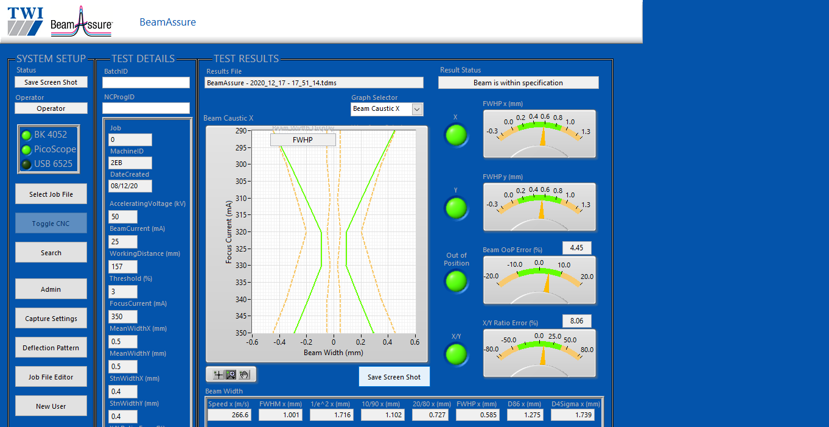The image size is (829, 427).
Task: Open Capture Settings
Action: 51,319
